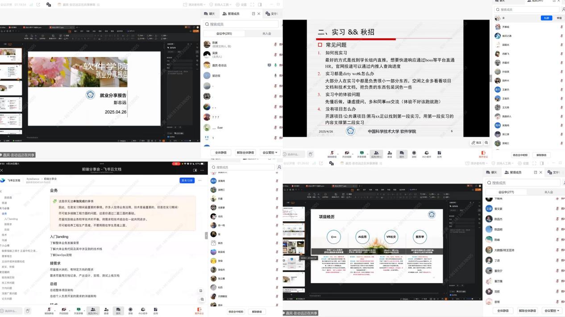
Task: Click 说点什么 input in 实习&&秋招 slide window
Action: [x=294, y=154]
